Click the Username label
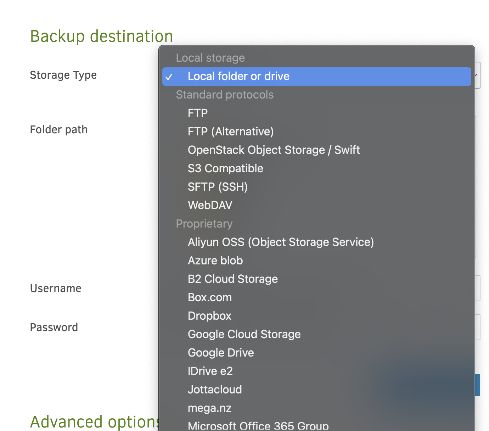The image size is (489, 431). (56, 288)
